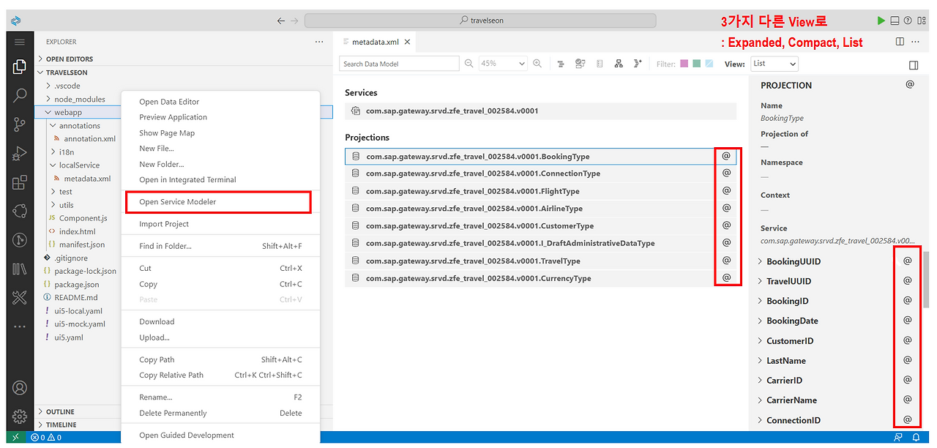Open annotations for FlightType projection row
The width and height of the screenshot is (937, 448).
(727, 190)
